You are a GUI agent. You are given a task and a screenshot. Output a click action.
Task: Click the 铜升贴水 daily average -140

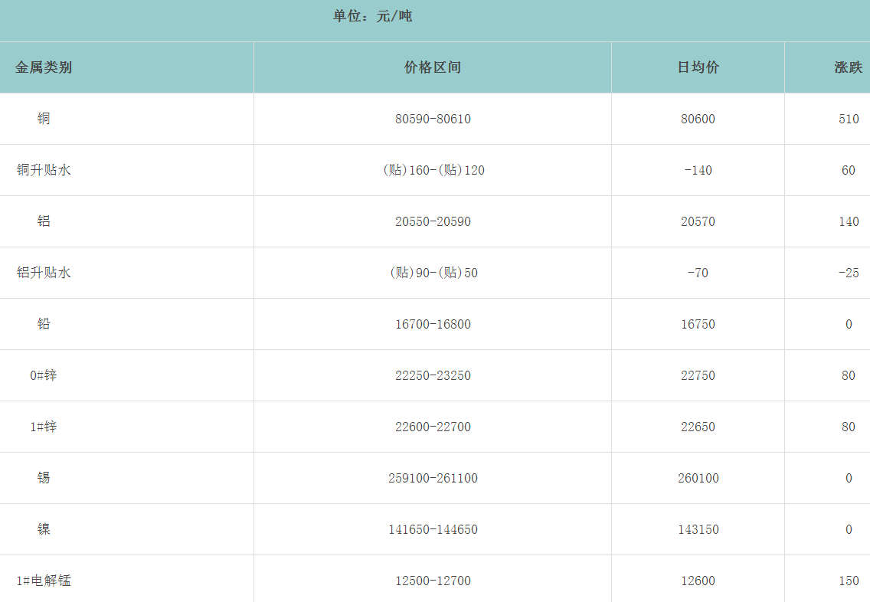coord(698,170)
